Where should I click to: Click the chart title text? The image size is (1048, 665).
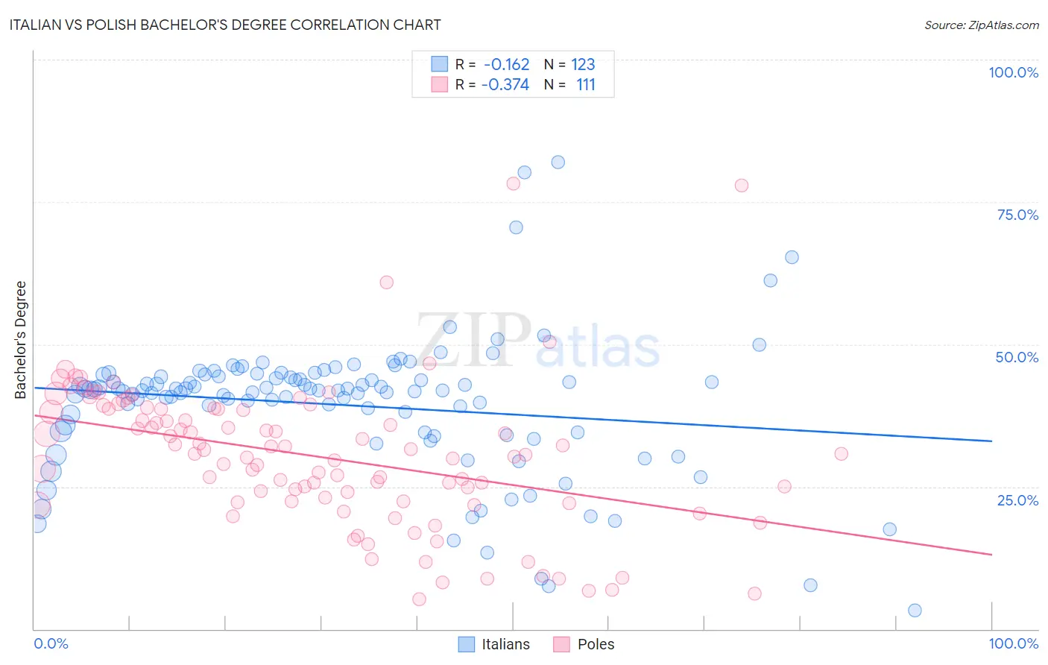coord(224,25)
